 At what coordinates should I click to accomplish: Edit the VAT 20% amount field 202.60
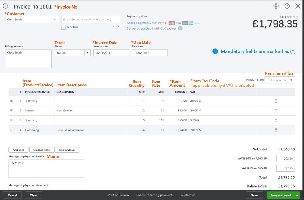click(x=285, y=159)
